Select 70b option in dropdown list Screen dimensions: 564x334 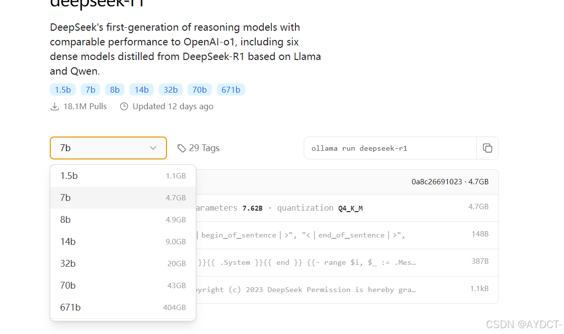point(123,286)
